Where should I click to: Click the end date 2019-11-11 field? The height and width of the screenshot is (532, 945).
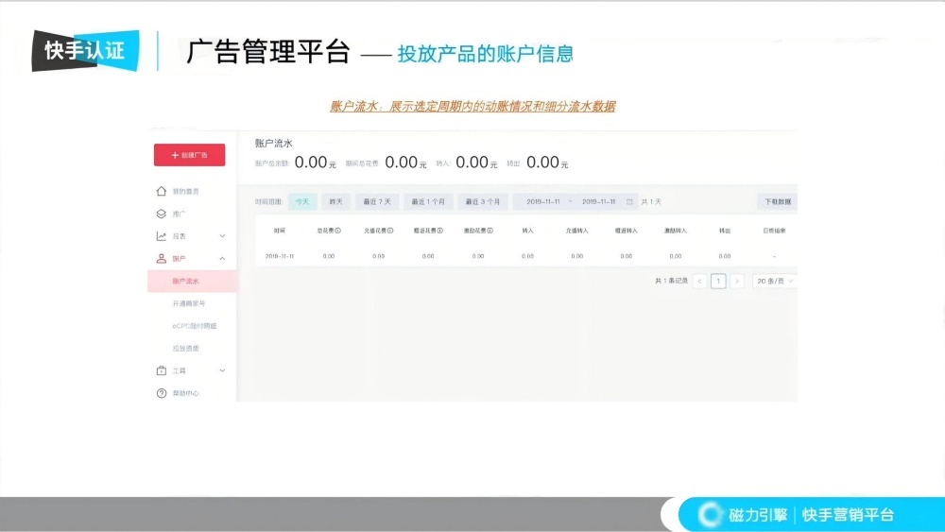pos(598,202)
